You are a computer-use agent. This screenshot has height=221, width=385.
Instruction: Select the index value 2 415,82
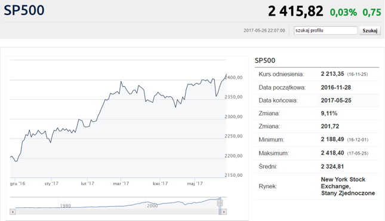[x=295, y=11]
